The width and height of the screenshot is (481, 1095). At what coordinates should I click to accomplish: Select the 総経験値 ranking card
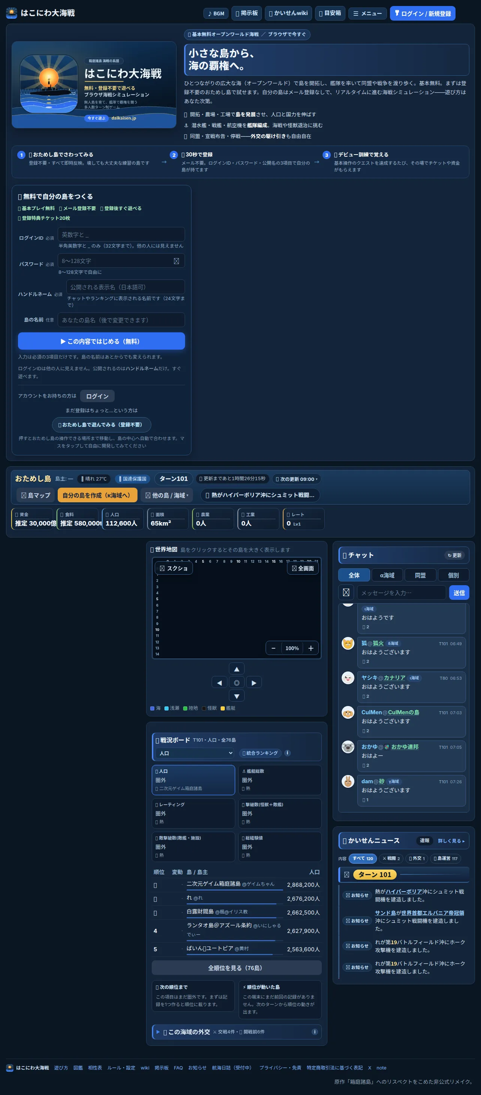click(x=280, y=847)
